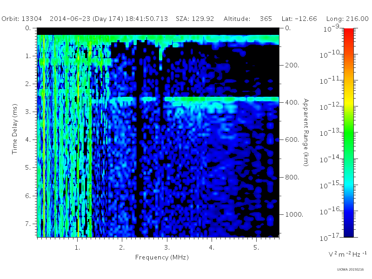This screenshot has width=372, height=279.
Task: Click the yellow band of the color bar
Action: tap(348, 101)
